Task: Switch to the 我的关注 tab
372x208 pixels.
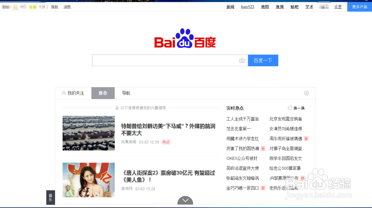Action: tap(73, 93)
